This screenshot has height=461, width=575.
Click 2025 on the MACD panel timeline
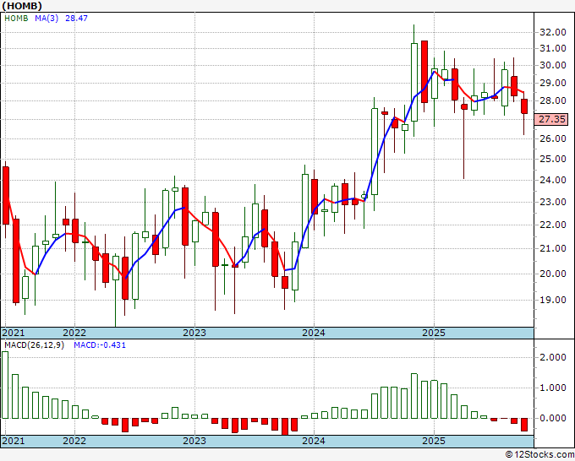click(x=433, y=441)
